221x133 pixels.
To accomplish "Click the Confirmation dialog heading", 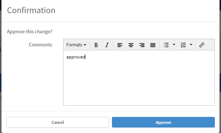I will tap(31, 10).
